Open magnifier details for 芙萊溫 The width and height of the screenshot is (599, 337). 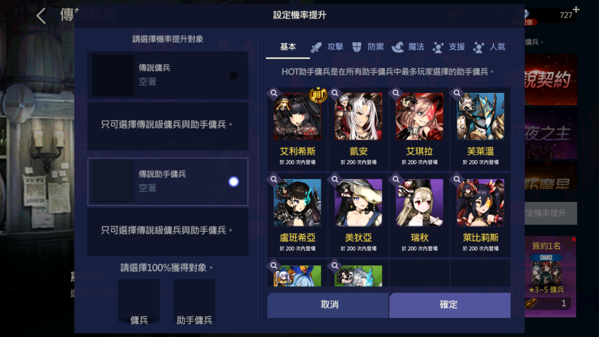coord(457,93)
